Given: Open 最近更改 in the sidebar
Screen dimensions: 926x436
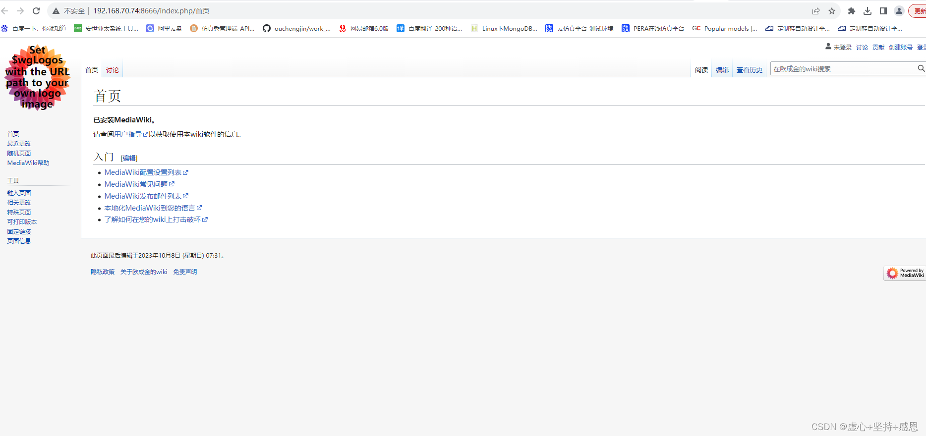Looking at the screenshot, I should coord(19,143).
